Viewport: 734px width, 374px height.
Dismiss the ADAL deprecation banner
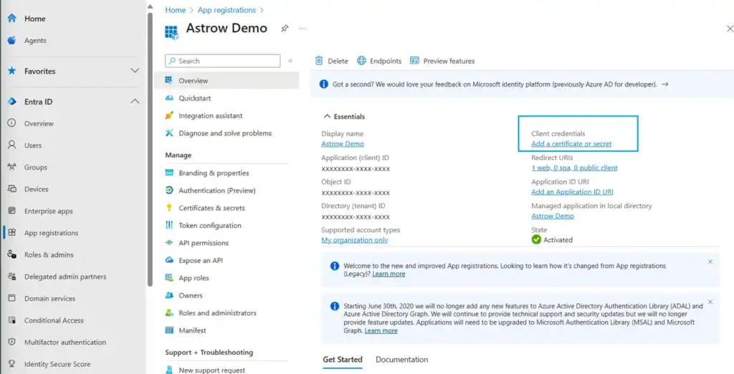tap(710, 302)
